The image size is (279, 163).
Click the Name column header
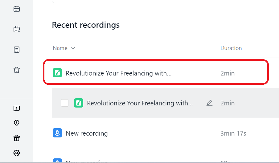pos(60,48)
